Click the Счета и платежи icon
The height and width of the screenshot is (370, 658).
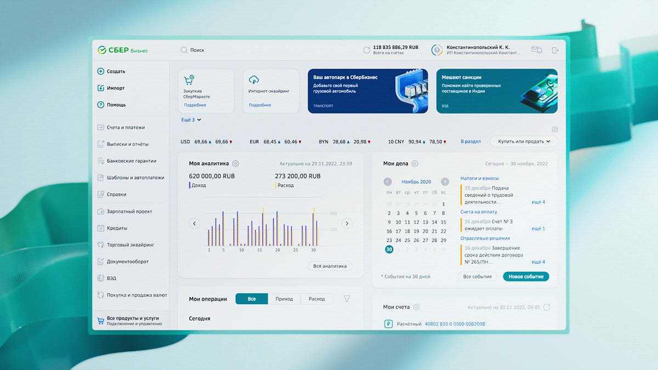point(100,127)
